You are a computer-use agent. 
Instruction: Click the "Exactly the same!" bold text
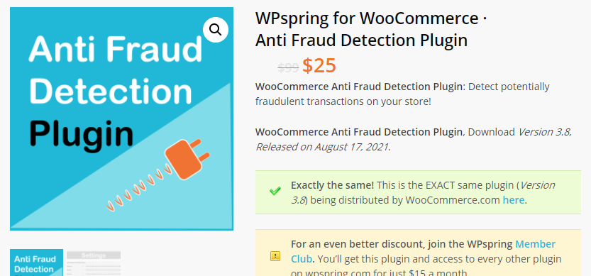coord(332,185)
